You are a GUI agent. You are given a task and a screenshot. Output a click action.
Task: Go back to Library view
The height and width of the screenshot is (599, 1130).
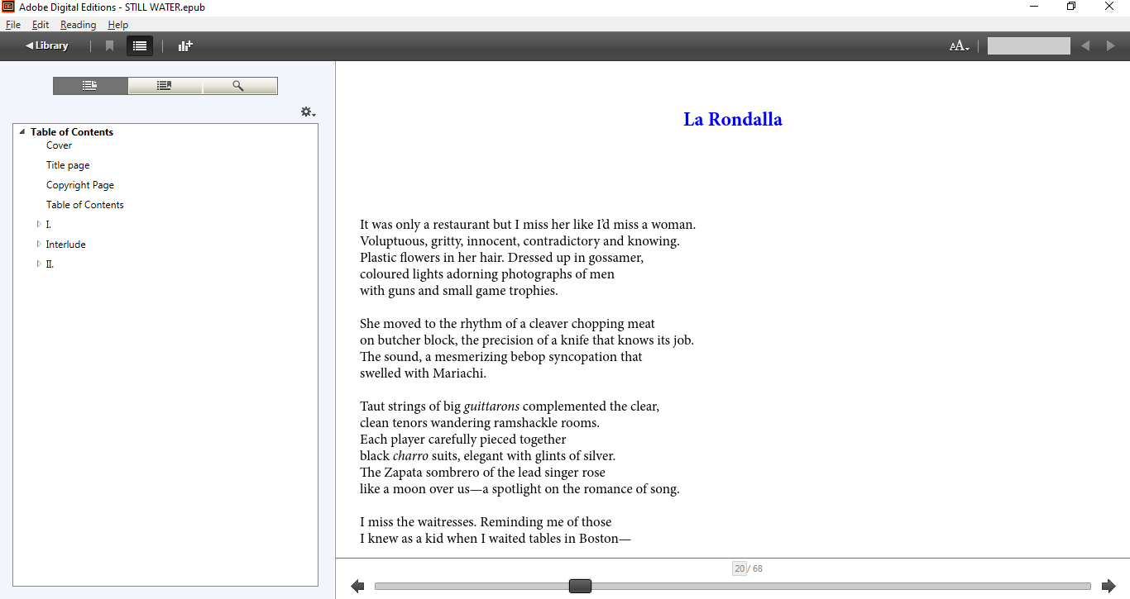point(47,45)
